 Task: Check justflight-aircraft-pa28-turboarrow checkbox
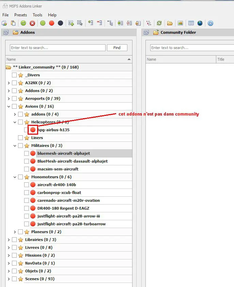click(x=27, y=224)
